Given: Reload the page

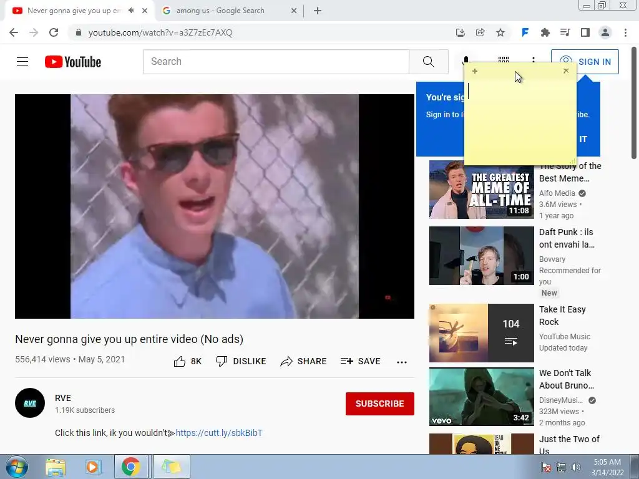Looking at the screenshot, I should (54, 32).
